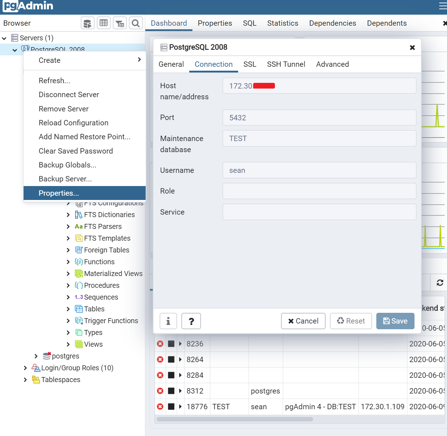
Task: Click the Save button
Action: point(395,321)
